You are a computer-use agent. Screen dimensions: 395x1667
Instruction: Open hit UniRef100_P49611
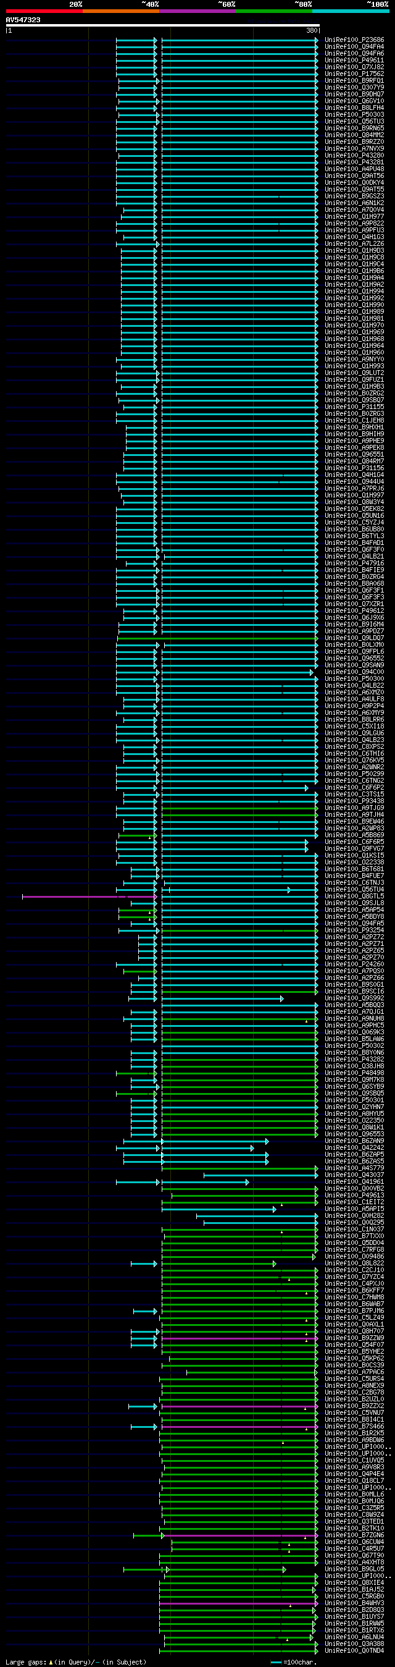(354, 60)
